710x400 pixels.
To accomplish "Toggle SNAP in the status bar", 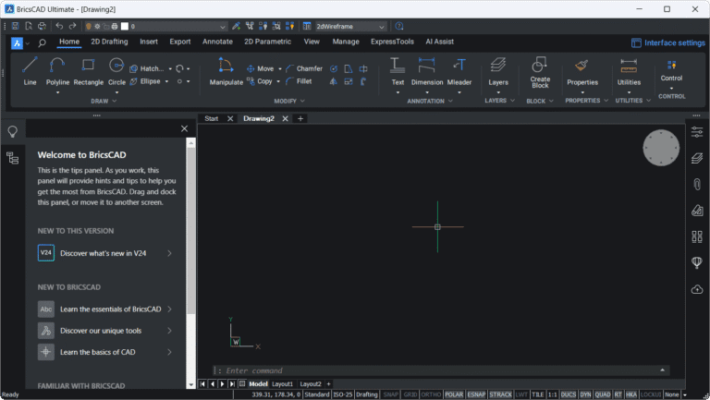I will [x=390, y=394].
